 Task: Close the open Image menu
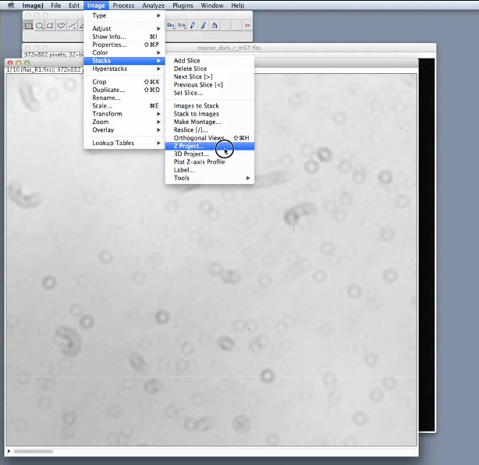pos(96,5)
